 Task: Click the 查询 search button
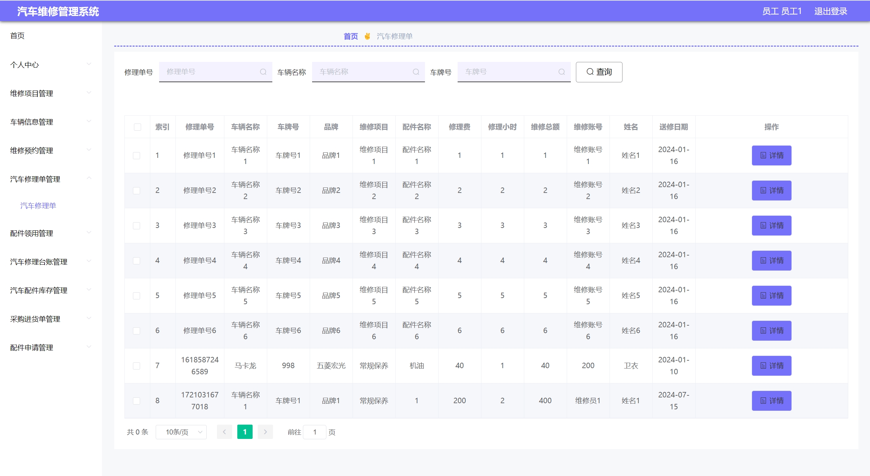(599, 72)
